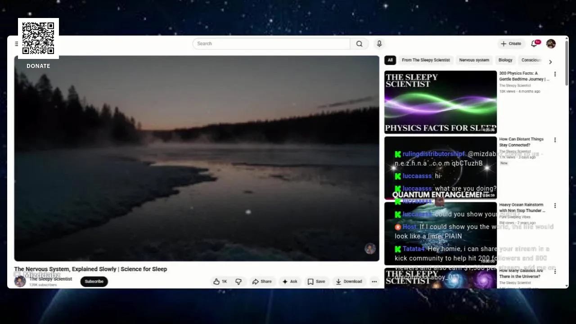Open How Can Distant Things Stay Connected title
The image size is (576, 324).
pyautogui.click(x=522, y=142)
